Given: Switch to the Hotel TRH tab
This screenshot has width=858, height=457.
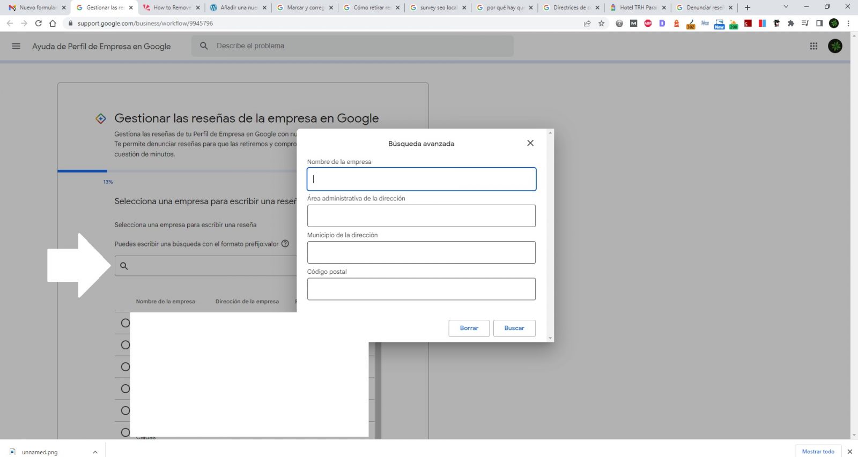Looking at the screenshot, I should (x=637, y=8).
